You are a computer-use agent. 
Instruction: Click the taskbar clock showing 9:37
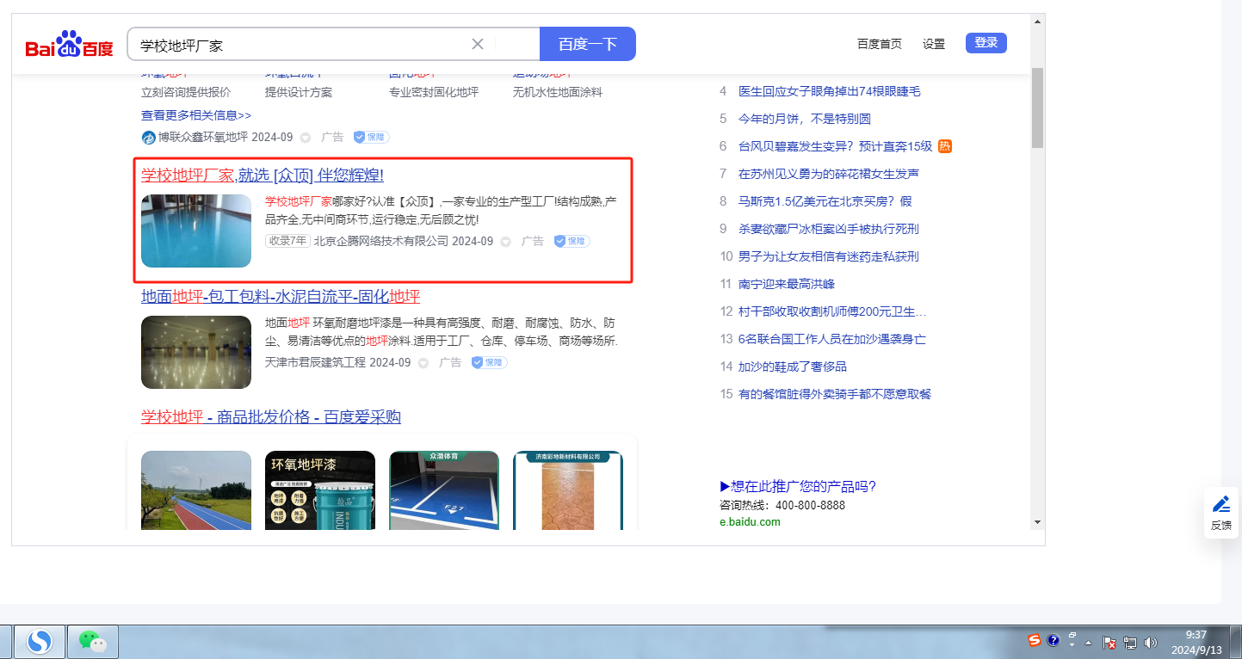(x=1196, y=642)
